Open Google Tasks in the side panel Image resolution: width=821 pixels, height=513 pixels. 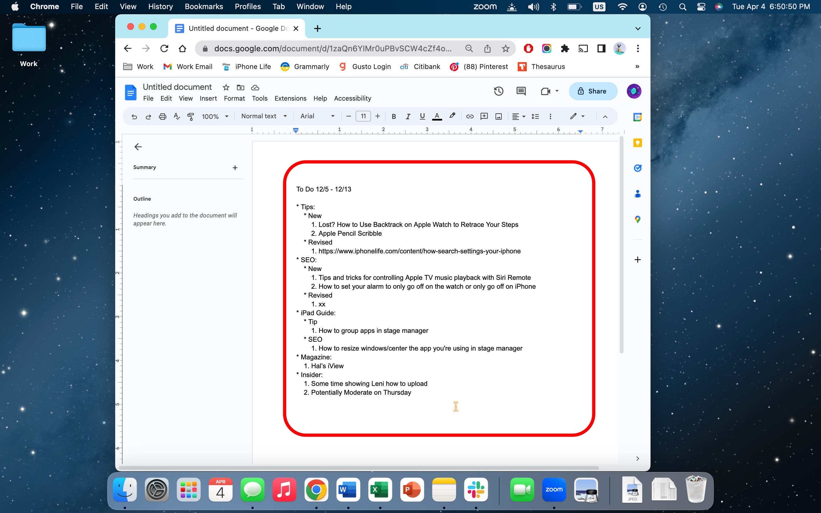[x=637, y=168]
